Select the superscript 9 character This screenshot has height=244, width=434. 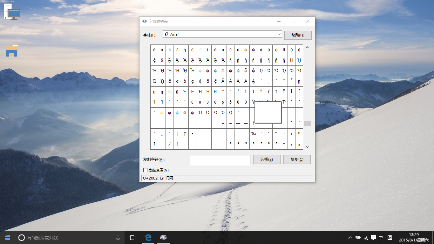(276, 144)
